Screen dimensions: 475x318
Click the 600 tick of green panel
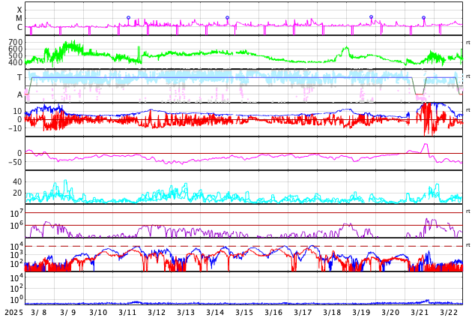click(16, 49)
